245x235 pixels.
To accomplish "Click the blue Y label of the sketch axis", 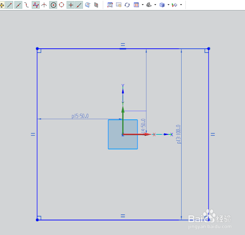I will click(123, 86).
